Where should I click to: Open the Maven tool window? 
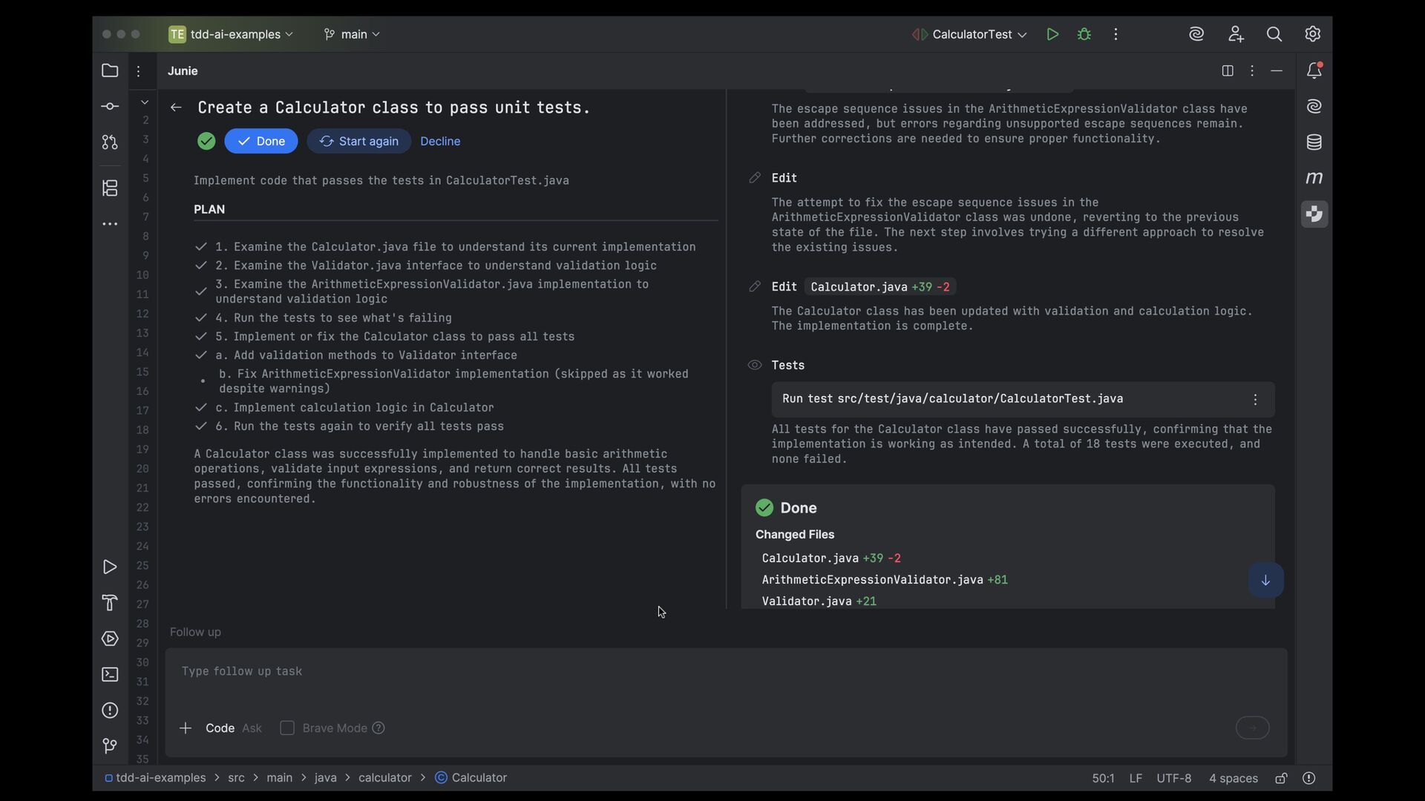click(x=1314, y=178)
